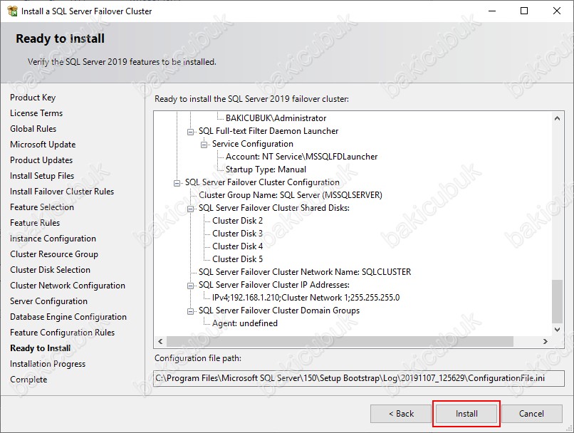
Task: Select Failover Cluster IP Addresses row
Action: tap(273, 285)
